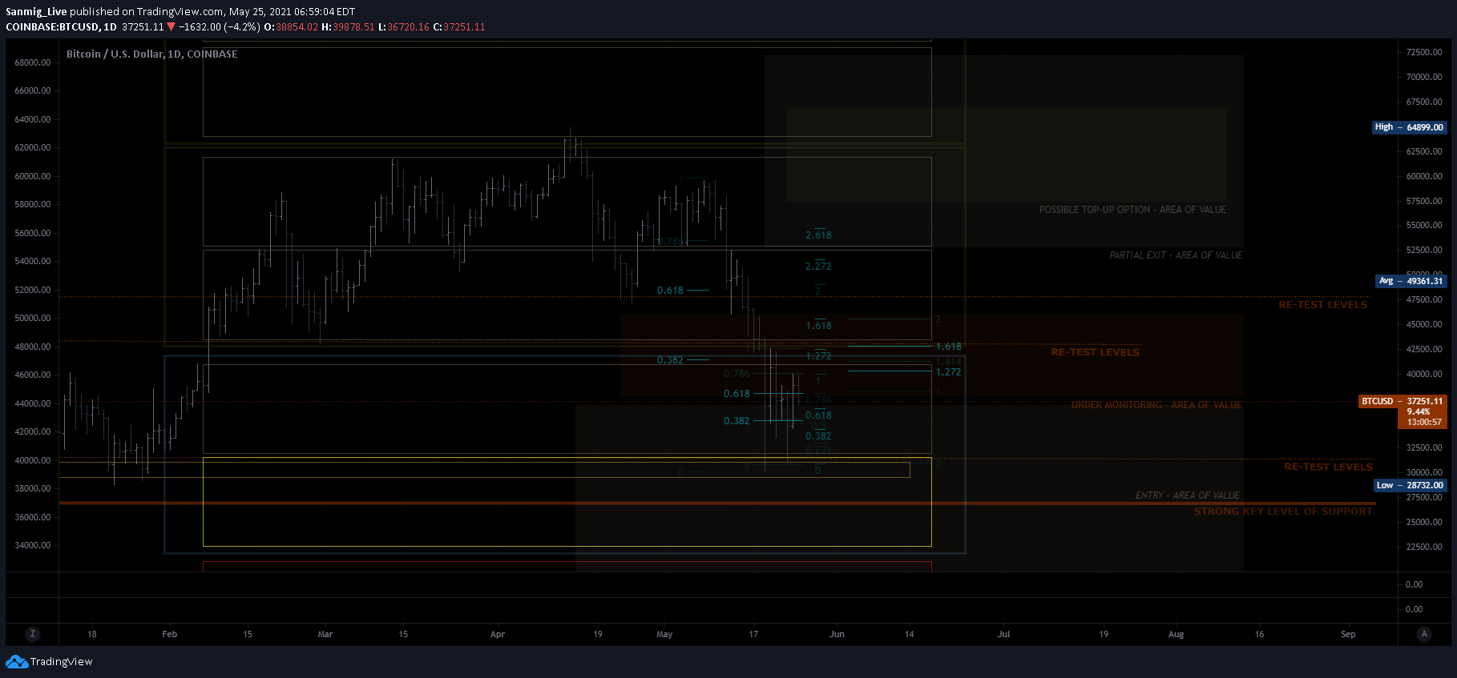Click the Jul label on time axis
Viewport: 1457px width, 678px height.
coord(1003,634)
